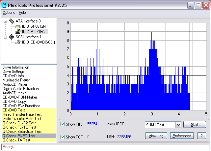Collapse the SCSI Interface 1 tree node
Viewport: 211px width, 151px height.
point(5,37)
